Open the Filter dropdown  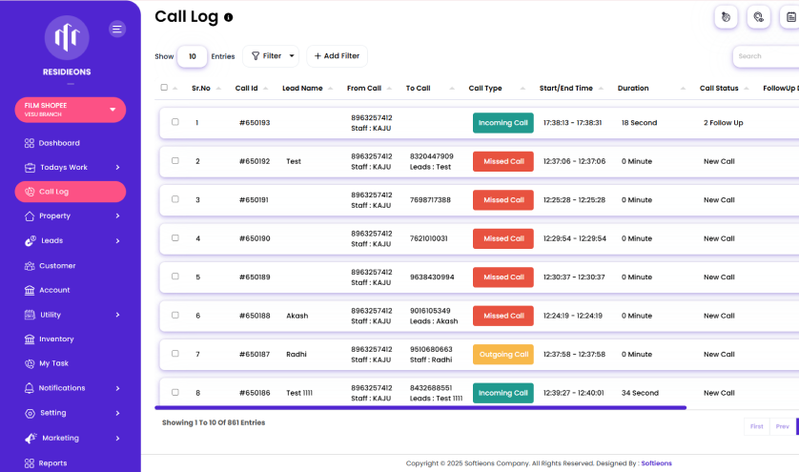[x=271, y=56]
